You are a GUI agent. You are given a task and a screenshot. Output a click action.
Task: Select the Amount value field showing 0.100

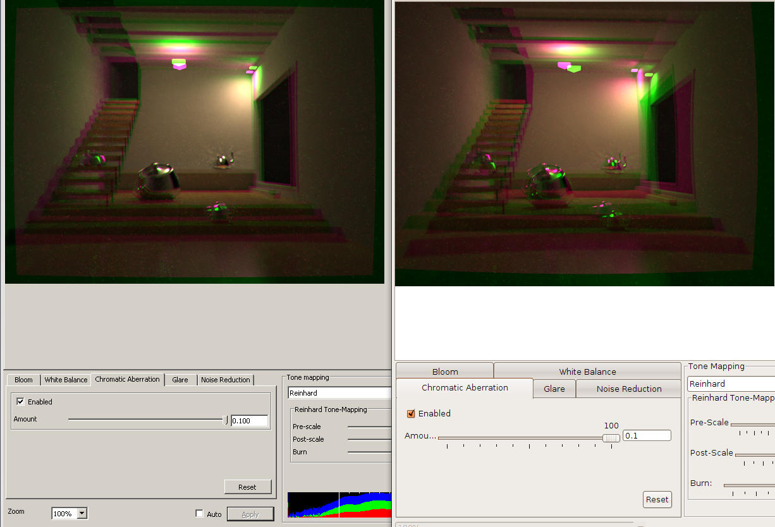pyautogui.click(x=249, y=420)
